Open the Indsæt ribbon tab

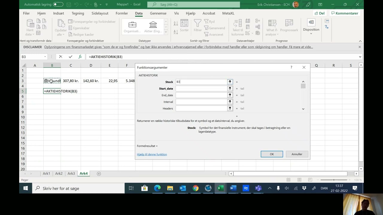pyautogui.click(x=59, y=13)
